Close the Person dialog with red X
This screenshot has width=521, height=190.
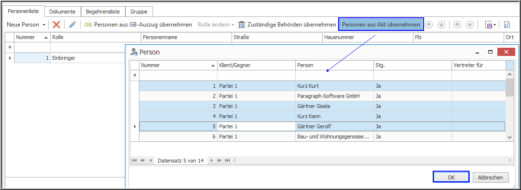[x=507, y=52]
